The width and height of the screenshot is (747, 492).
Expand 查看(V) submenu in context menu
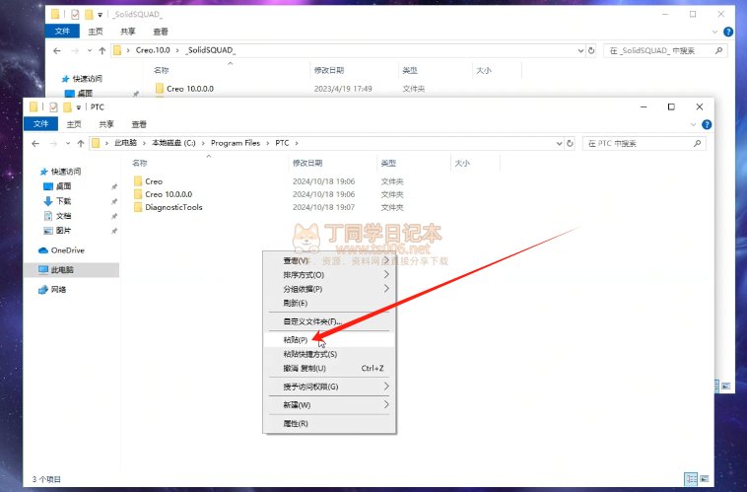pyautogui.click(x=329, y=260)
